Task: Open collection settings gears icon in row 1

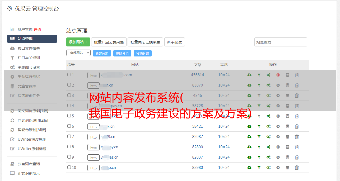Action: pos(268,75)
